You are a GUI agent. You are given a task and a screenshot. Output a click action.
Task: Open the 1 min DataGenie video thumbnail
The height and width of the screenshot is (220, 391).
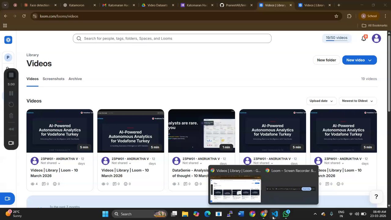point(202,131)
